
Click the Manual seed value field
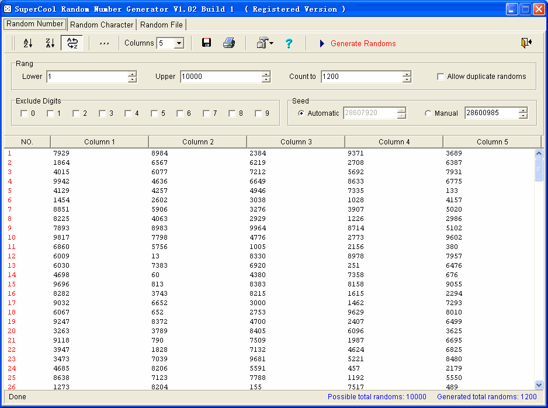click(x=492, y=113)
